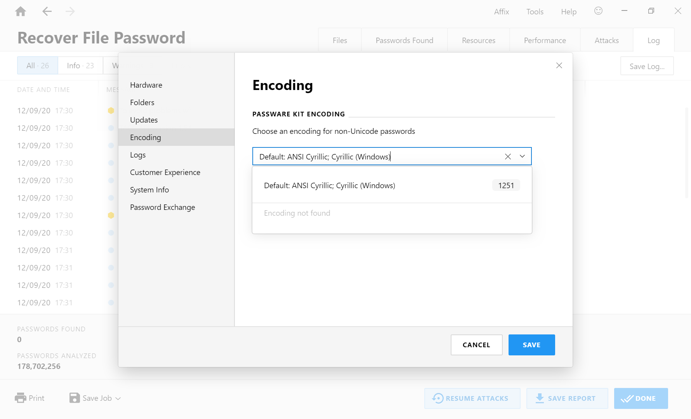
Task: Filter log entries by Info
Action: tap(80, 65)
